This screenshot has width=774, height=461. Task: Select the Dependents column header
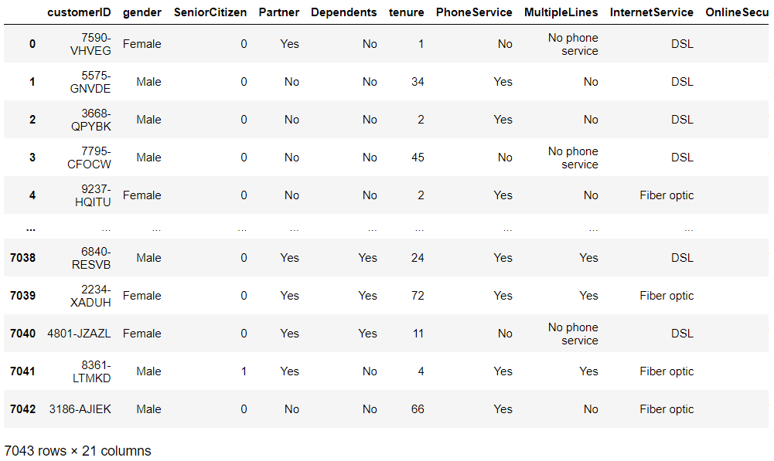pyautogui.click(x=344, y=12)
